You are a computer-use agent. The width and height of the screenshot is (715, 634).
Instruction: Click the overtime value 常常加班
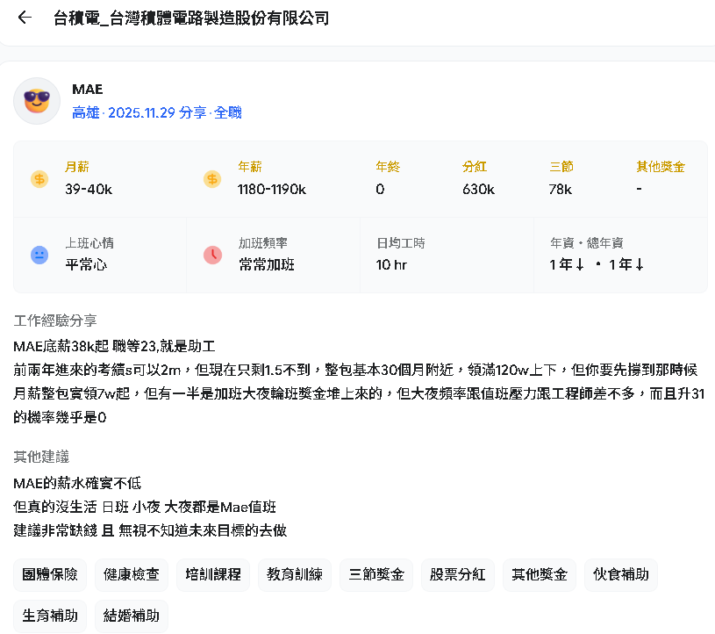click(267, 264)
